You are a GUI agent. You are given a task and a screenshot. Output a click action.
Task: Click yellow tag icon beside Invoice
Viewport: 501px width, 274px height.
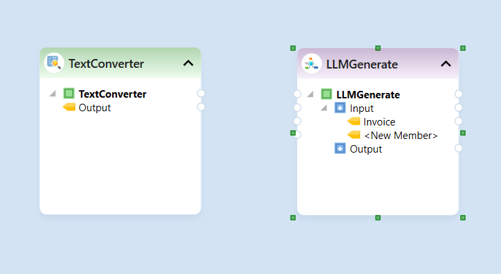pos(353,121)
